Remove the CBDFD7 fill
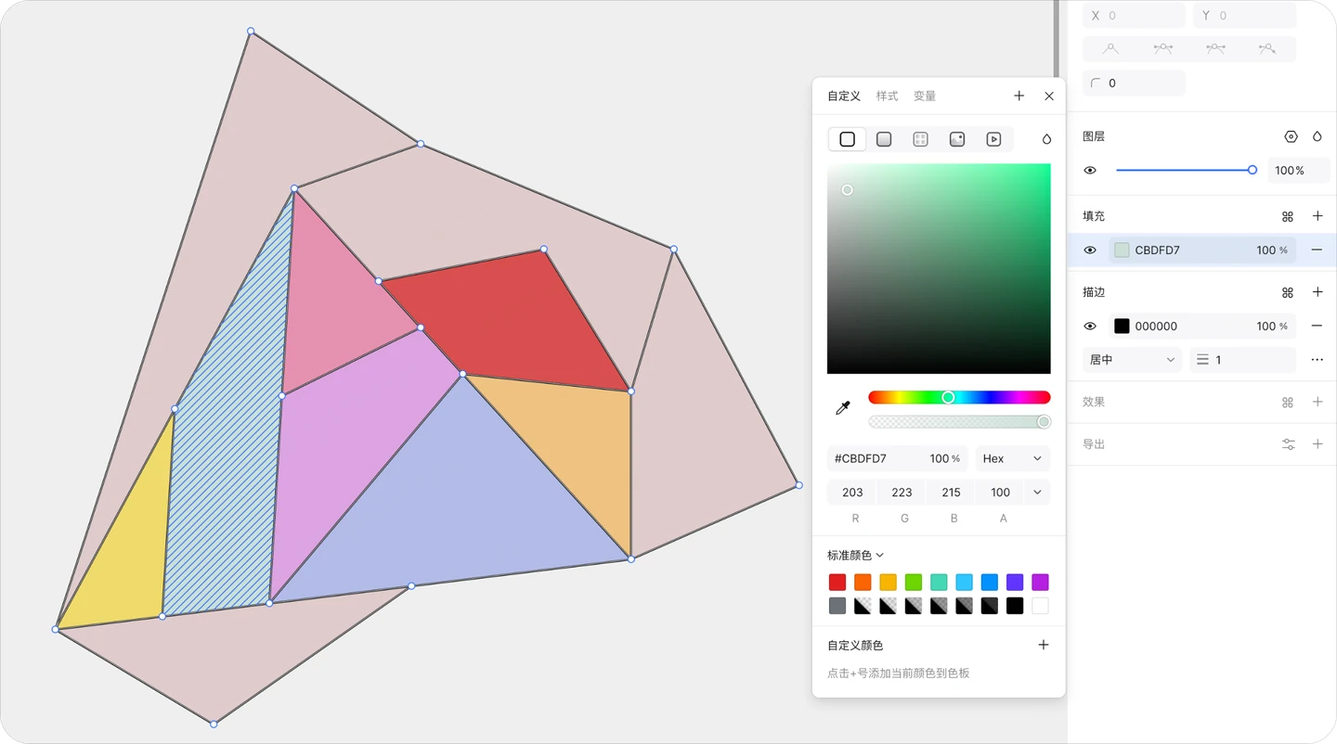The height and width of the screenshot is (744, 1337). 1317,250
